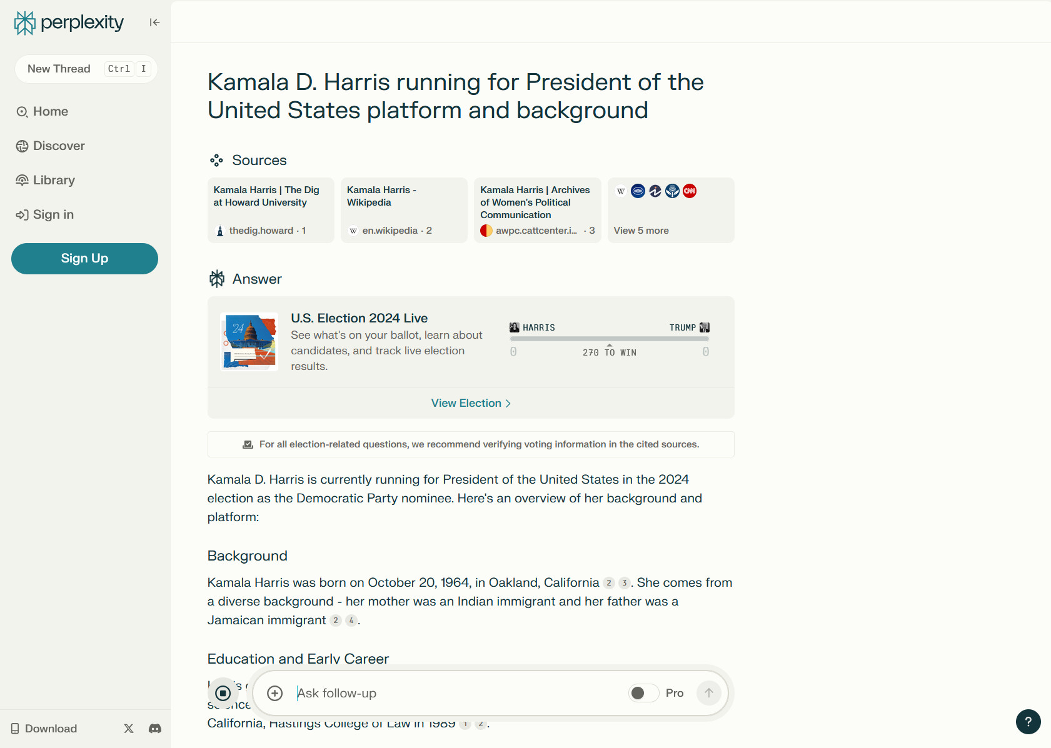The height and width of the screenshot is (748, 1051).
Task: Attach a file to the follow-up
Action: 274,693
